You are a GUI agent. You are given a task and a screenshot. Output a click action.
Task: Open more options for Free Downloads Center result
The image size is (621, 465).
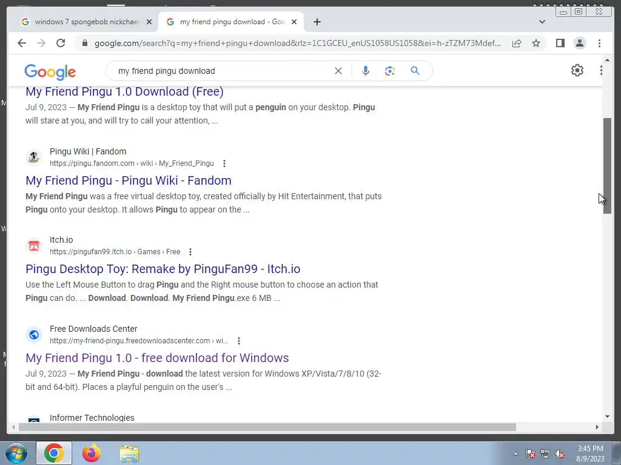click(239, 341)
